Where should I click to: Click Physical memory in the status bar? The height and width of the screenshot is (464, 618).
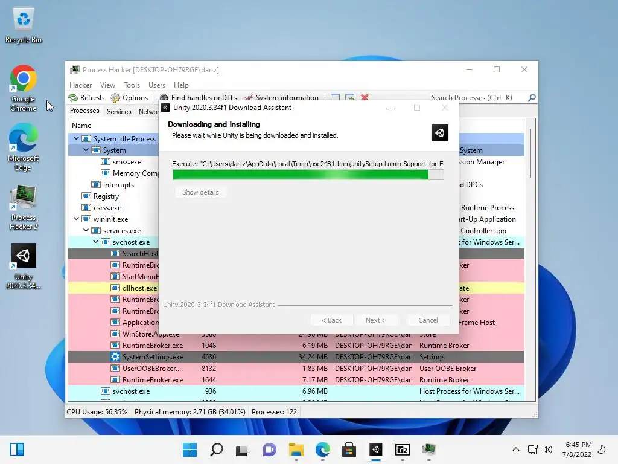[x=190, y=412]
